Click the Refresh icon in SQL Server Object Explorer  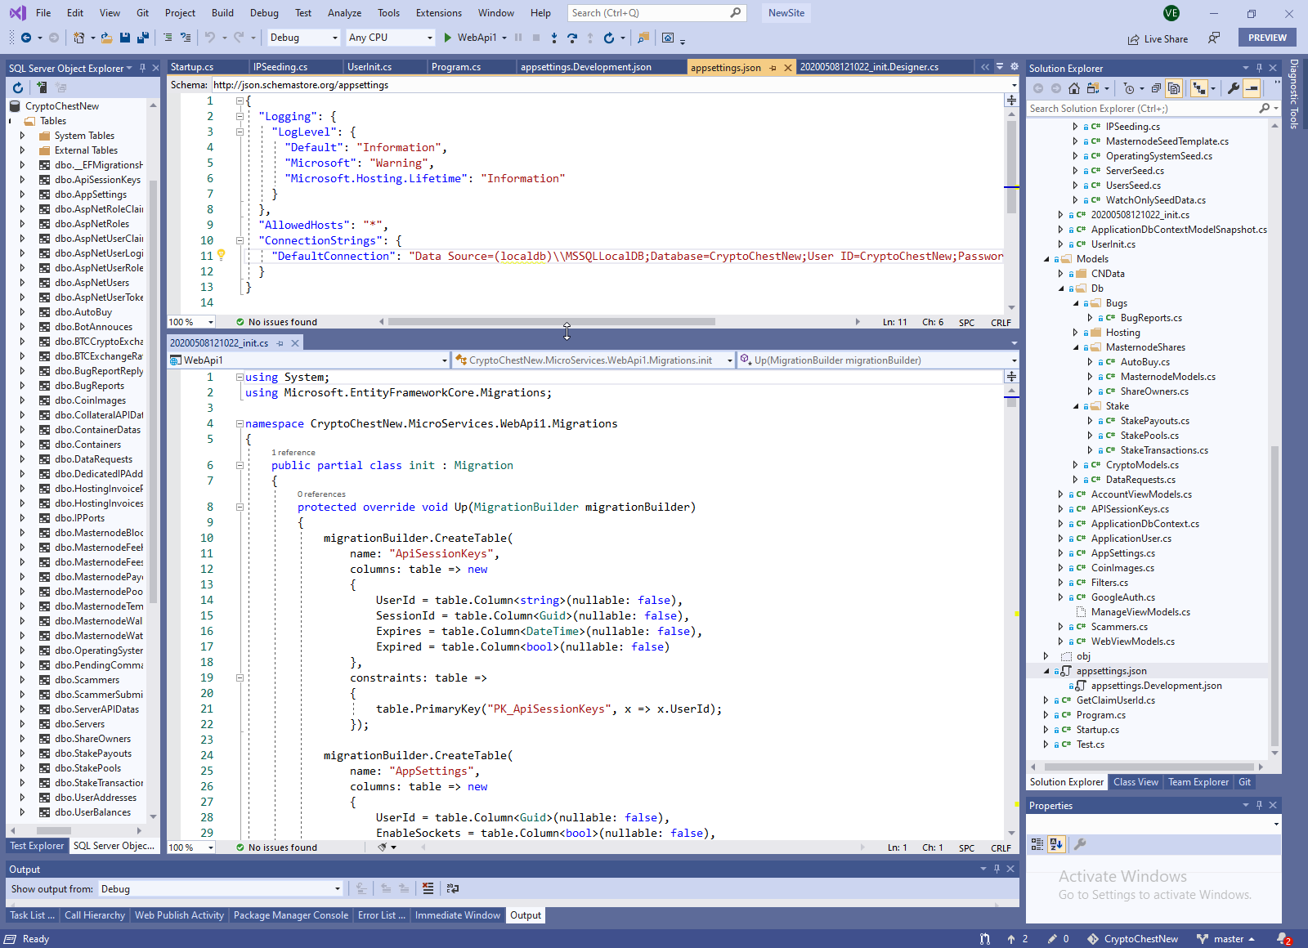click(x=18, y=87)
